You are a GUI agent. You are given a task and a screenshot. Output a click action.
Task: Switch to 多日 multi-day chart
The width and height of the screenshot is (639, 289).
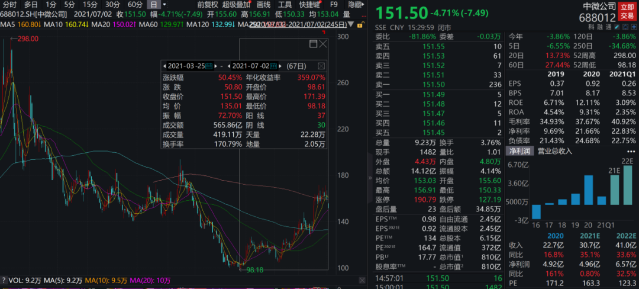click(30, 5)
